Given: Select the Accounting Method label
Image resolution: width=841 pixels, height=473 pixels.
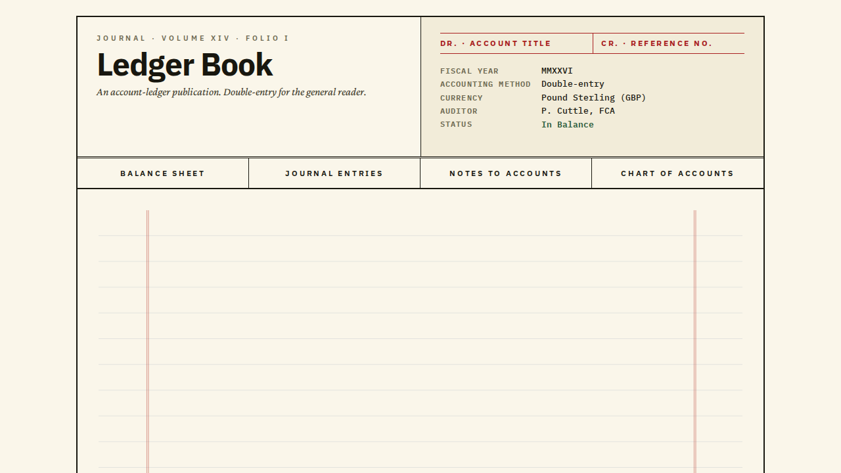Looking at the screenshot, I should 486,84.
